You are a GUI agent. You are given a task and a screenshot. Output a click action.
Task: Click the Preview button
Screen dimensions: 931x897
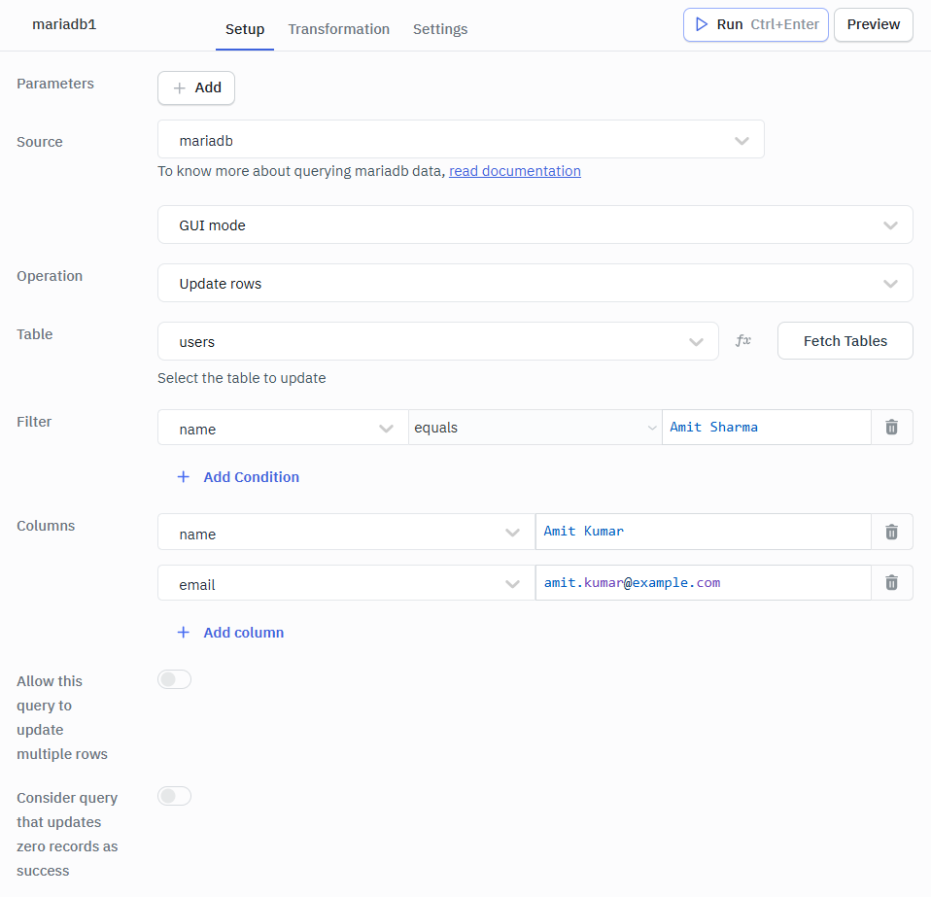(874, 25)
